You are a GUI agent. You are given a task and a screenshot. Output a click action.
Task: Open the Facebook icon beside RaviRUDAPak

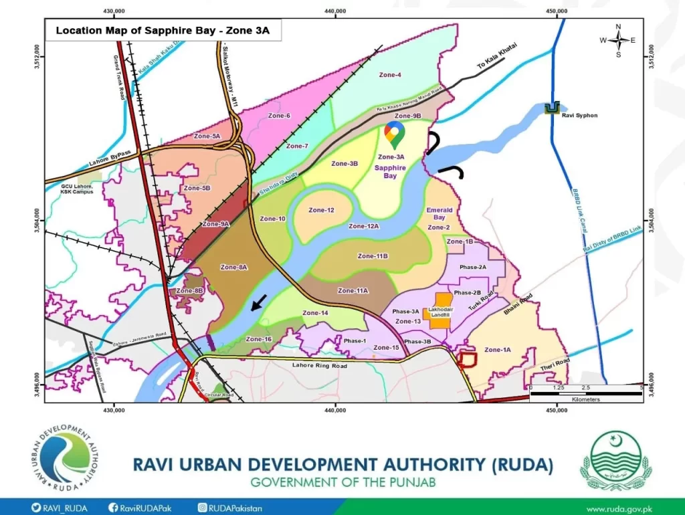point(114,508)
